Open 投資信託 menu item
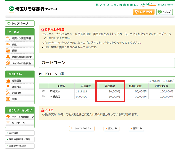Screen dimensions: 180x149 (x=20, y=81)
